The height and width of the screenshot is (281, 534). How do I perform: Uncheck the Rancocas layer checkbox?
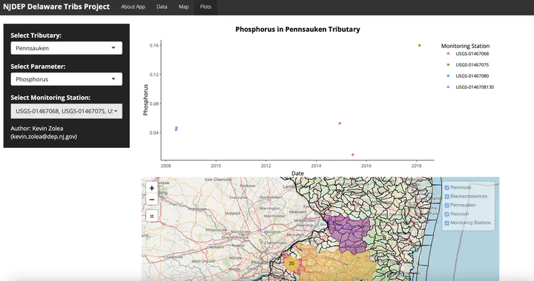coord(446,187)
